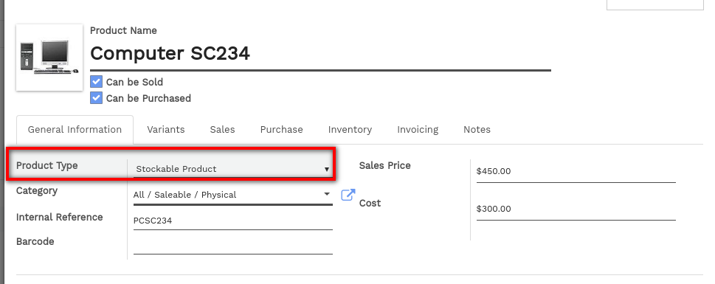This screenshot has width=715, height=284.
Task: Open the Category external link icon
Action: [x=348, y=195]
